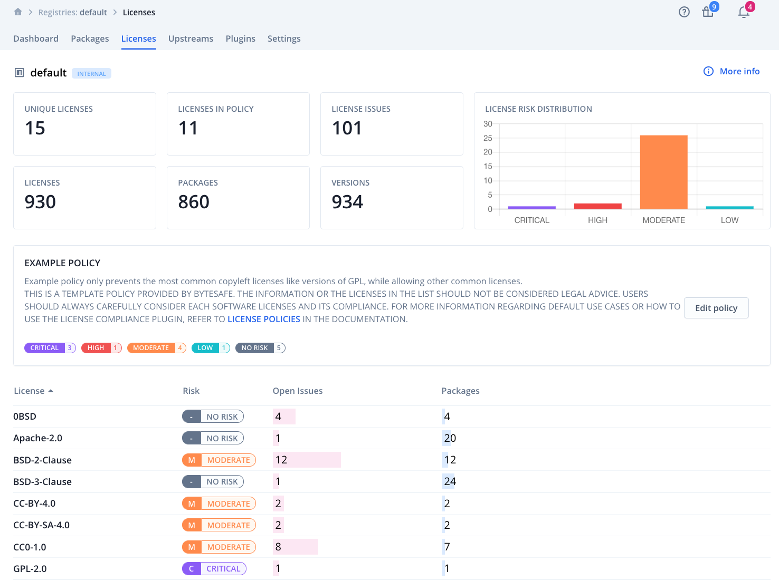Open the help question mark icon
Viewport: 779px width, 581px height.
tap(684, 12)
